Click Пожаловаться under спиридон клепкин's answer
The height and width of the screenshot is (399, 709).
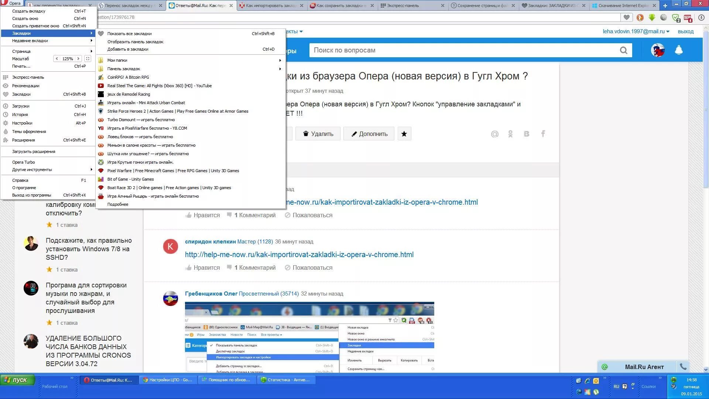click(309, 267)
